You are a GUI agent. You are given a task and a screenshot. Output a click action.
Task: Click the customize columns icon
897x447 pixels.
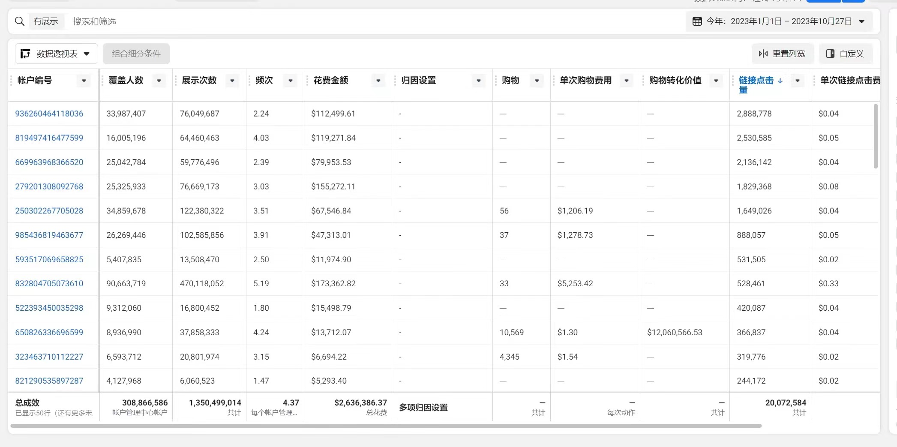pos(830,54)
